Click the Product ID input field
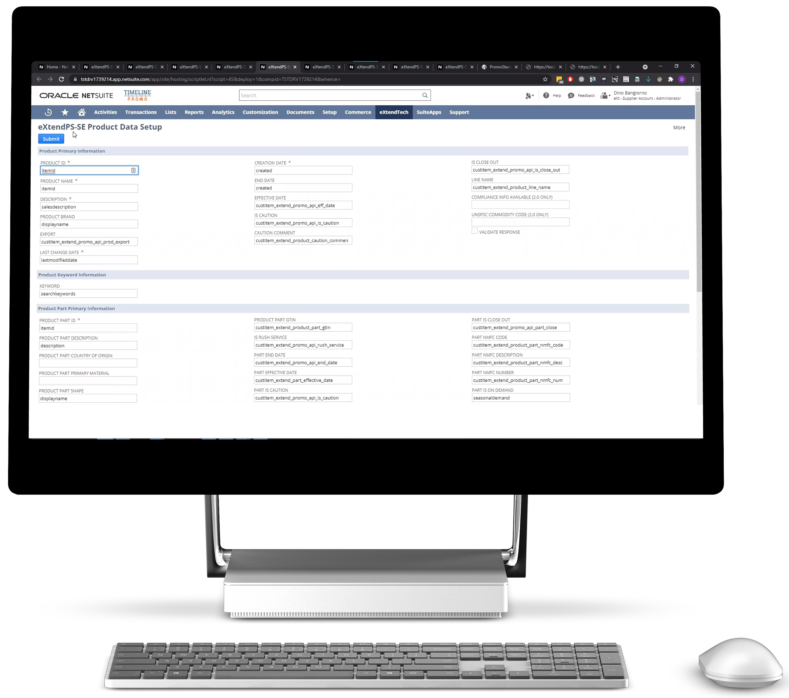The height and width of the screenshot is (698, 789). coord(88,170)
